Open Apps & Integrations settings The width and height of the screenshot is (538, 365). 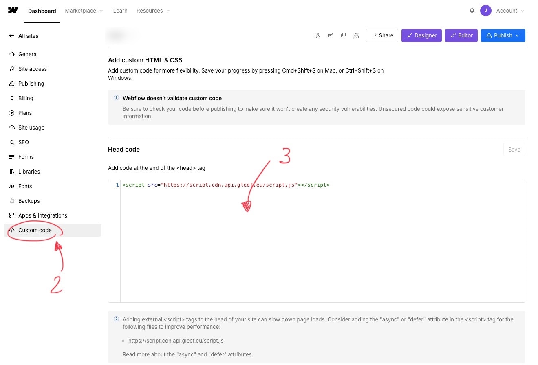[43, 215]
